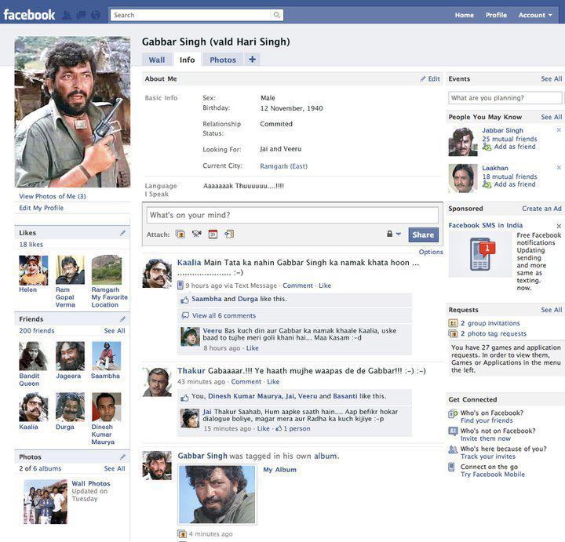This screenshot has height=542, width=565.
Task: Switch to the Wall tab
Action: [157, 60]
